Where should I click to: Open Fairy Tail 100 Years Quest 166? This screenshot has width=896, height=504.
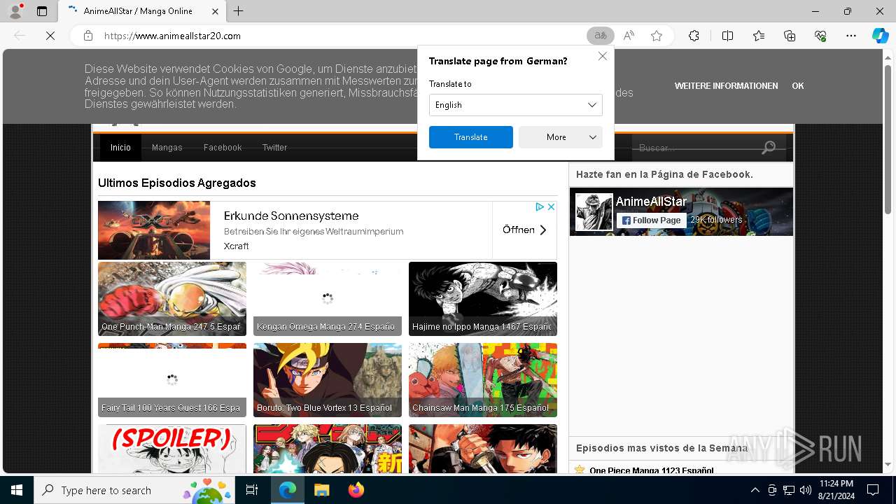172,380
